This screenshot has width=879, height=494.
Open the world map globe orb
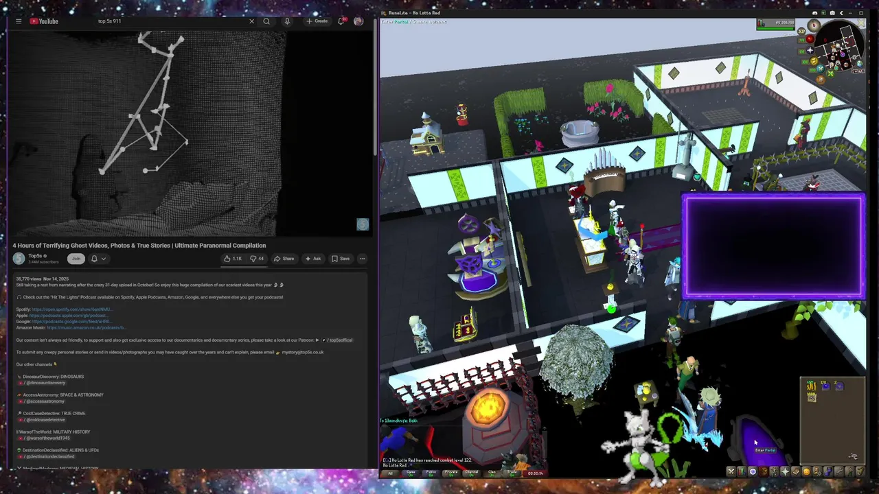860,64
